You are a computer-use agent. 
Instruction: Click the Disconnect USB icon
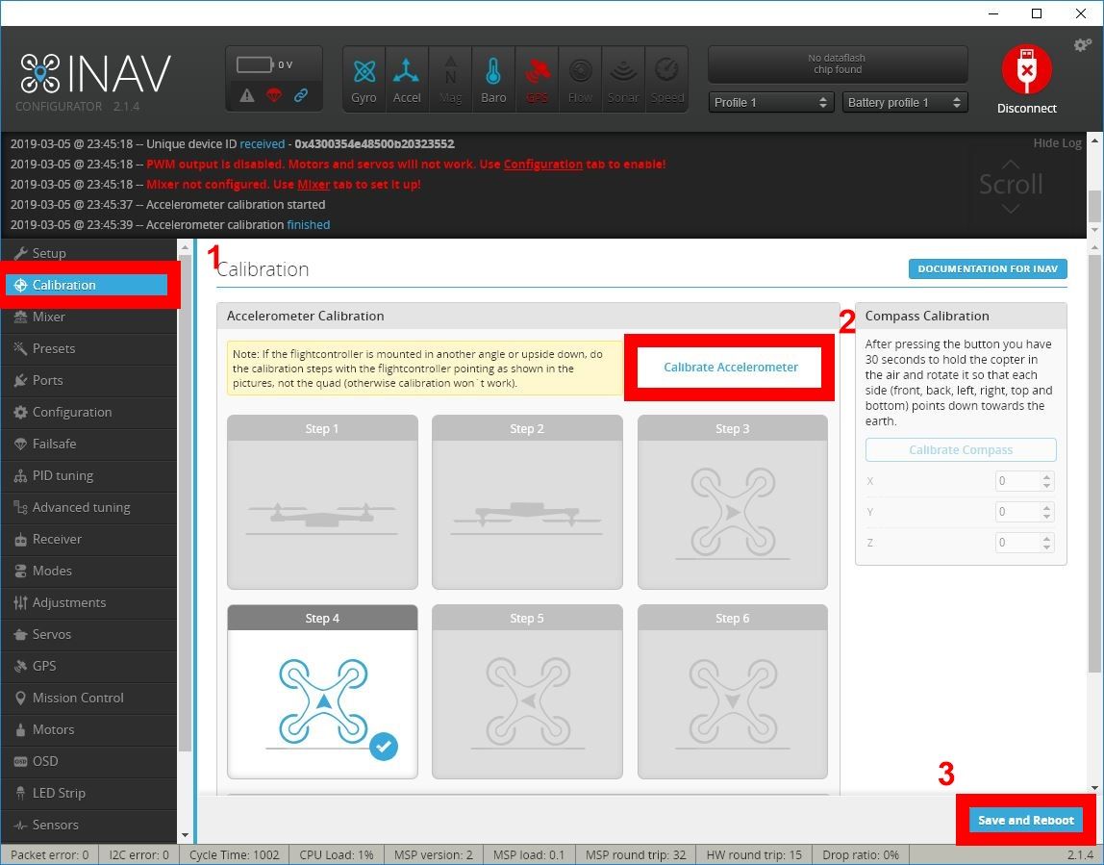(1026, 69)
